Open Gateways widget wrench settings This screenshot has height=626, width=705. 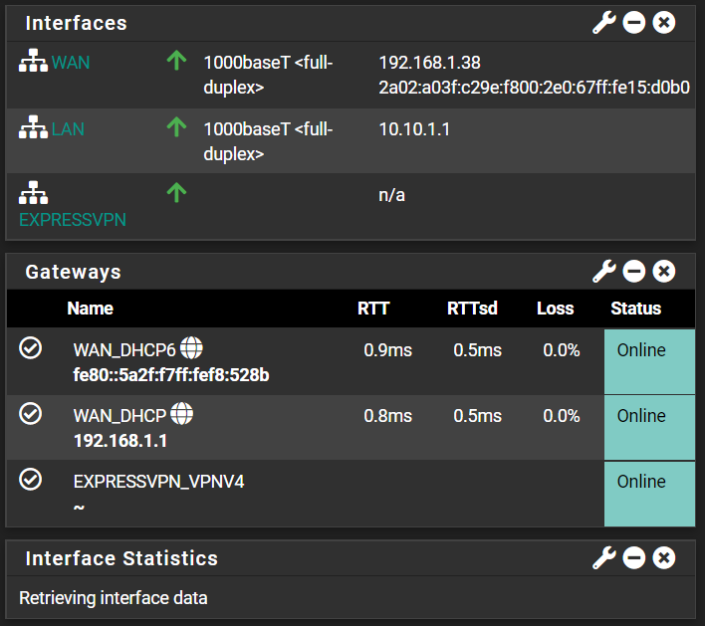pos(603,271)
